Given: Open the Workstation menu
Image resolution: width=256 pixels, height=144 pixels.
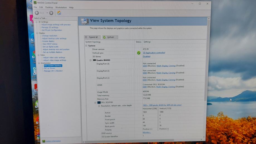Looking at the screenshot, I should pos(61,8).
